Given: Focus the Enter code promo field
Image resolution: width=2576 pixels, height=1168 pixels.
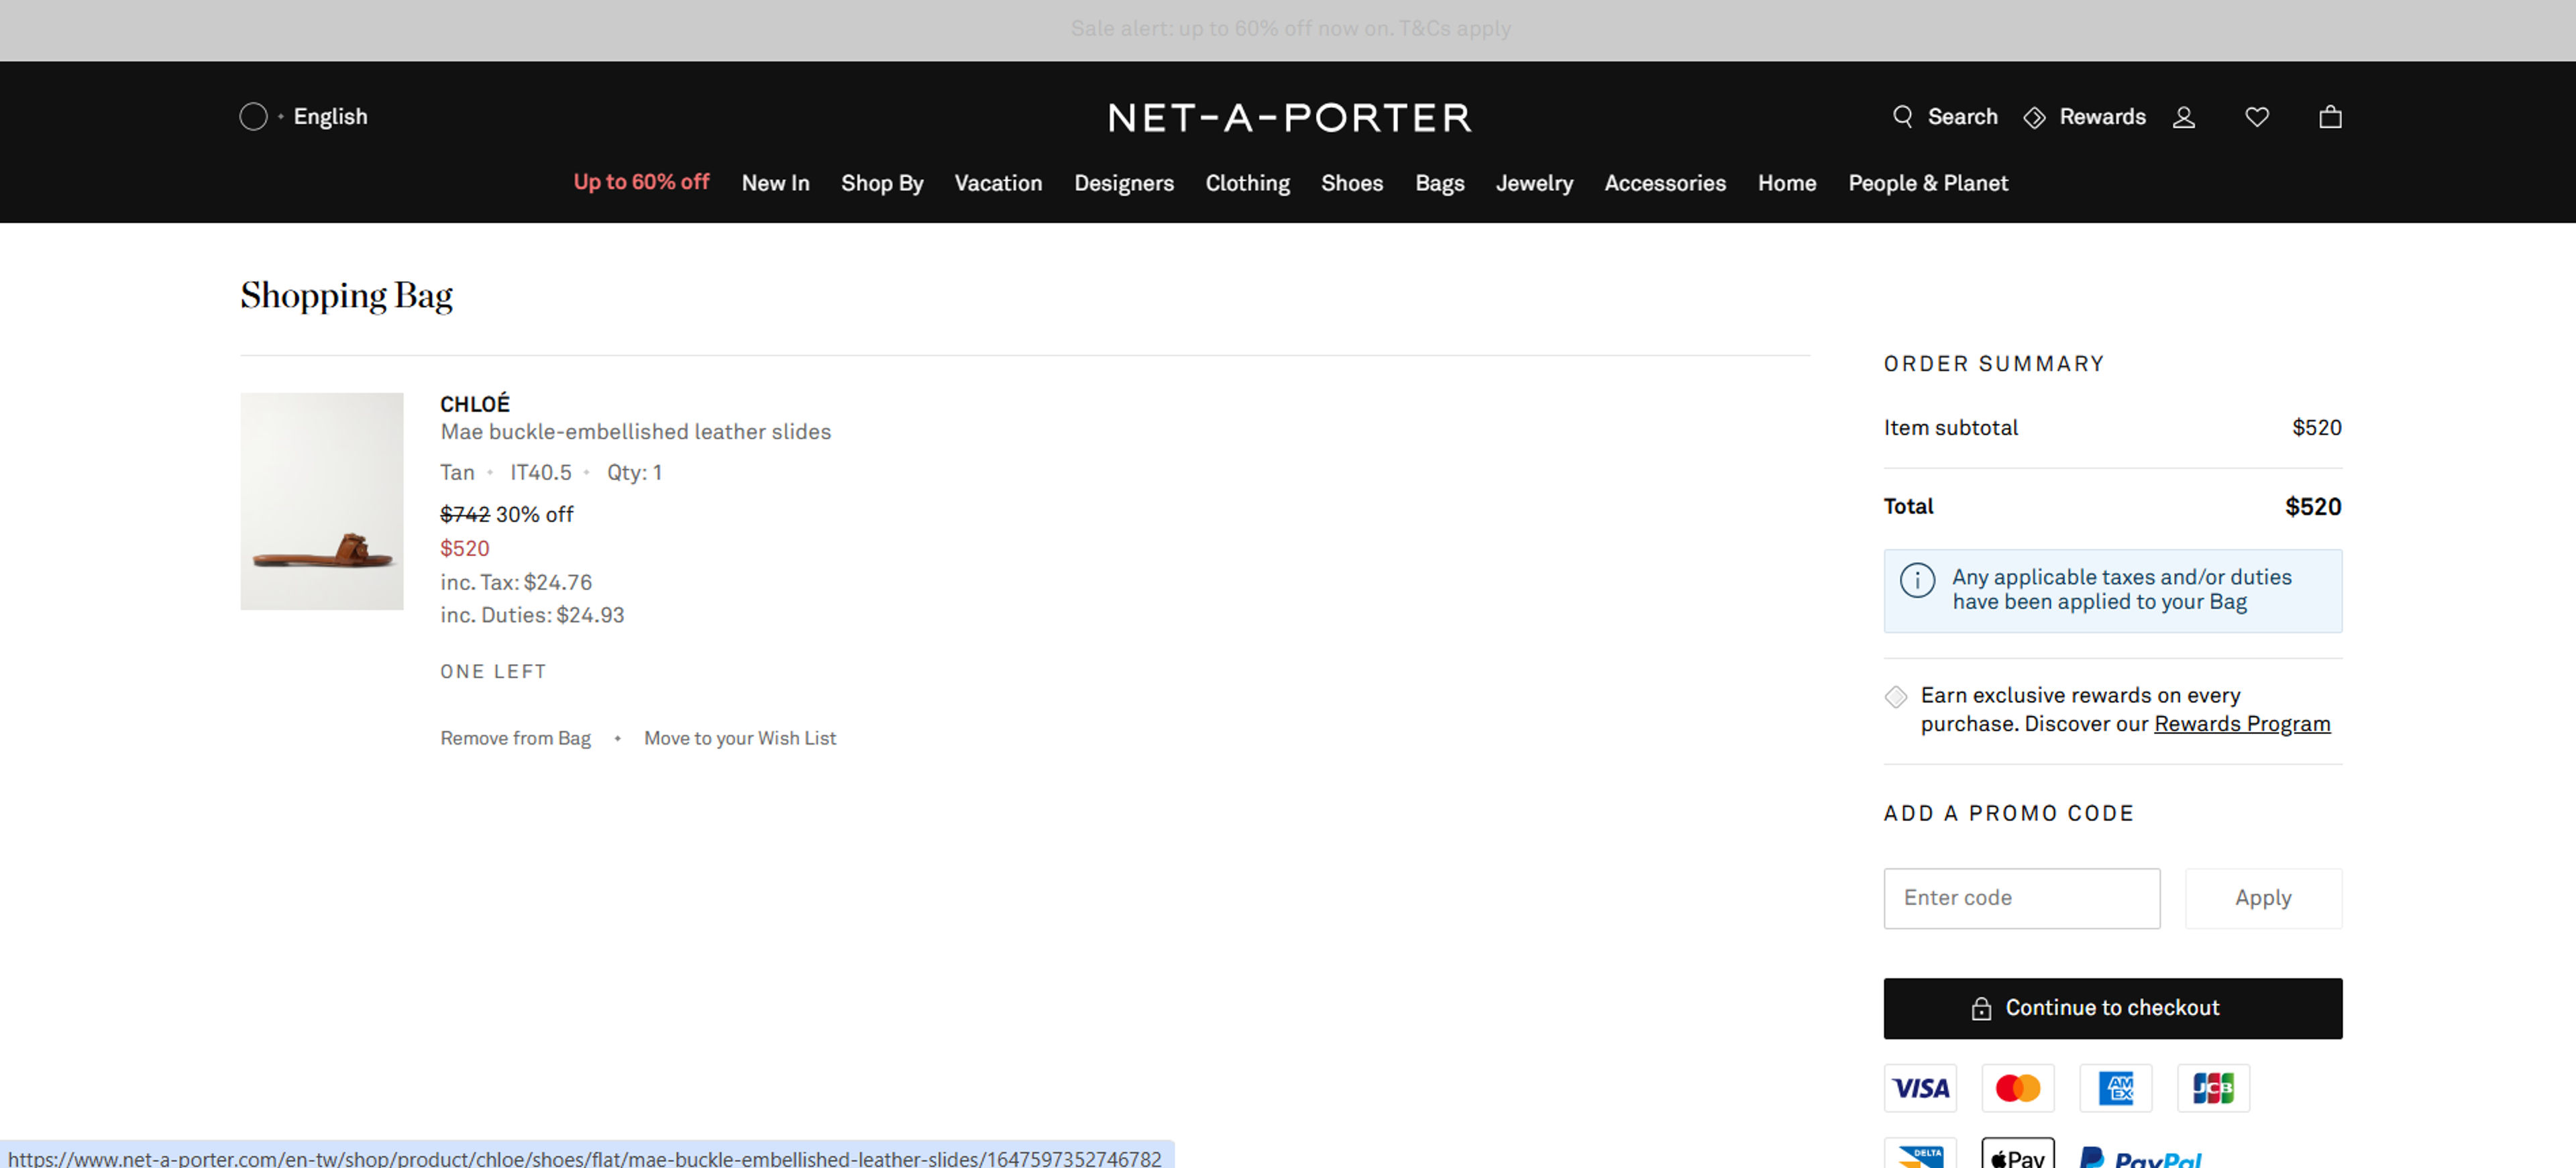Looking at the screenshot, I should [x=2021, y=898].
